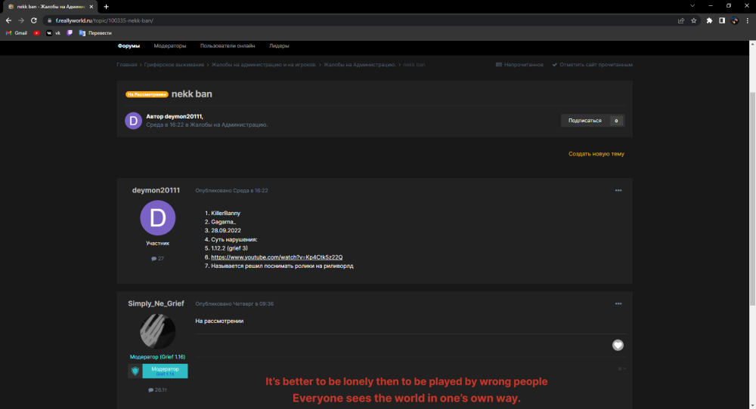View site security lock info
The height and width of the screenshot is (409, 756).
(49, 20)
